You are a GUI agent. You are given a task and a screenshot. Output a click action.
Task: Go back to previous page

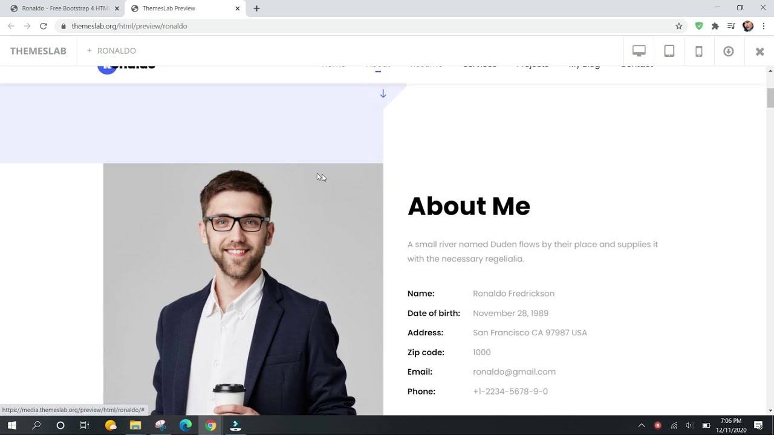(11, 26)
